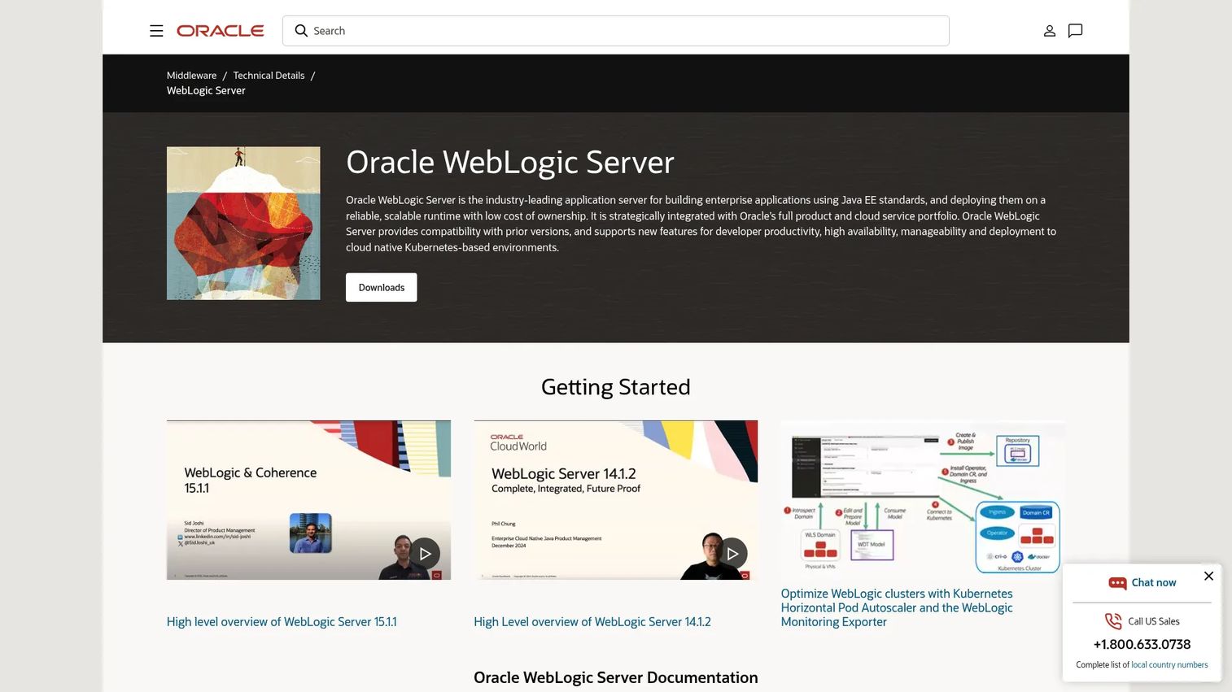Click the Downloads button

382,288
